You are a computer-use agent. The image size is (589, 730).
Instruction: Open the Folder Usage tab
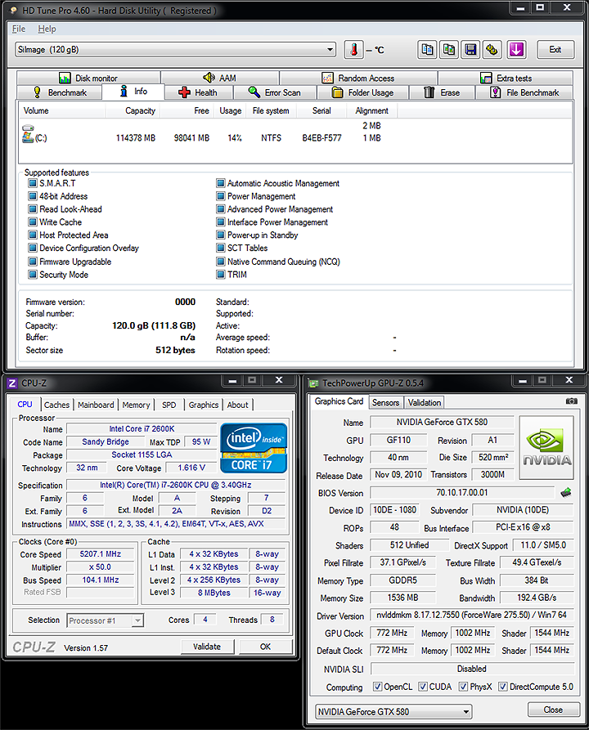[x=363, y=92]
